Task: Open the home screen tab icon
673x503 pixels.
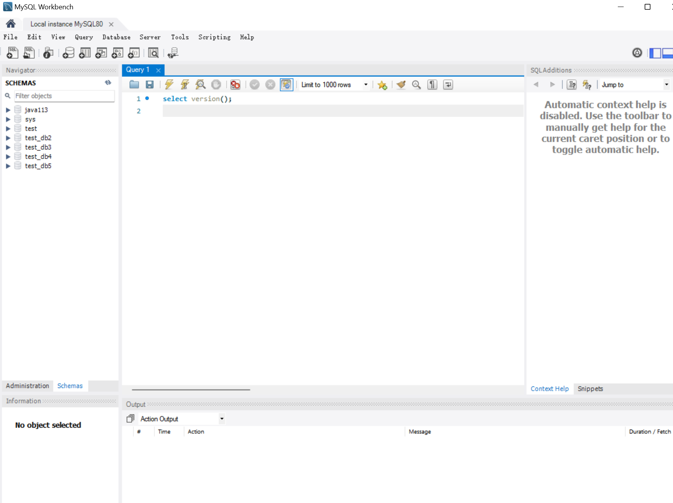Action: tap(10, 24)
